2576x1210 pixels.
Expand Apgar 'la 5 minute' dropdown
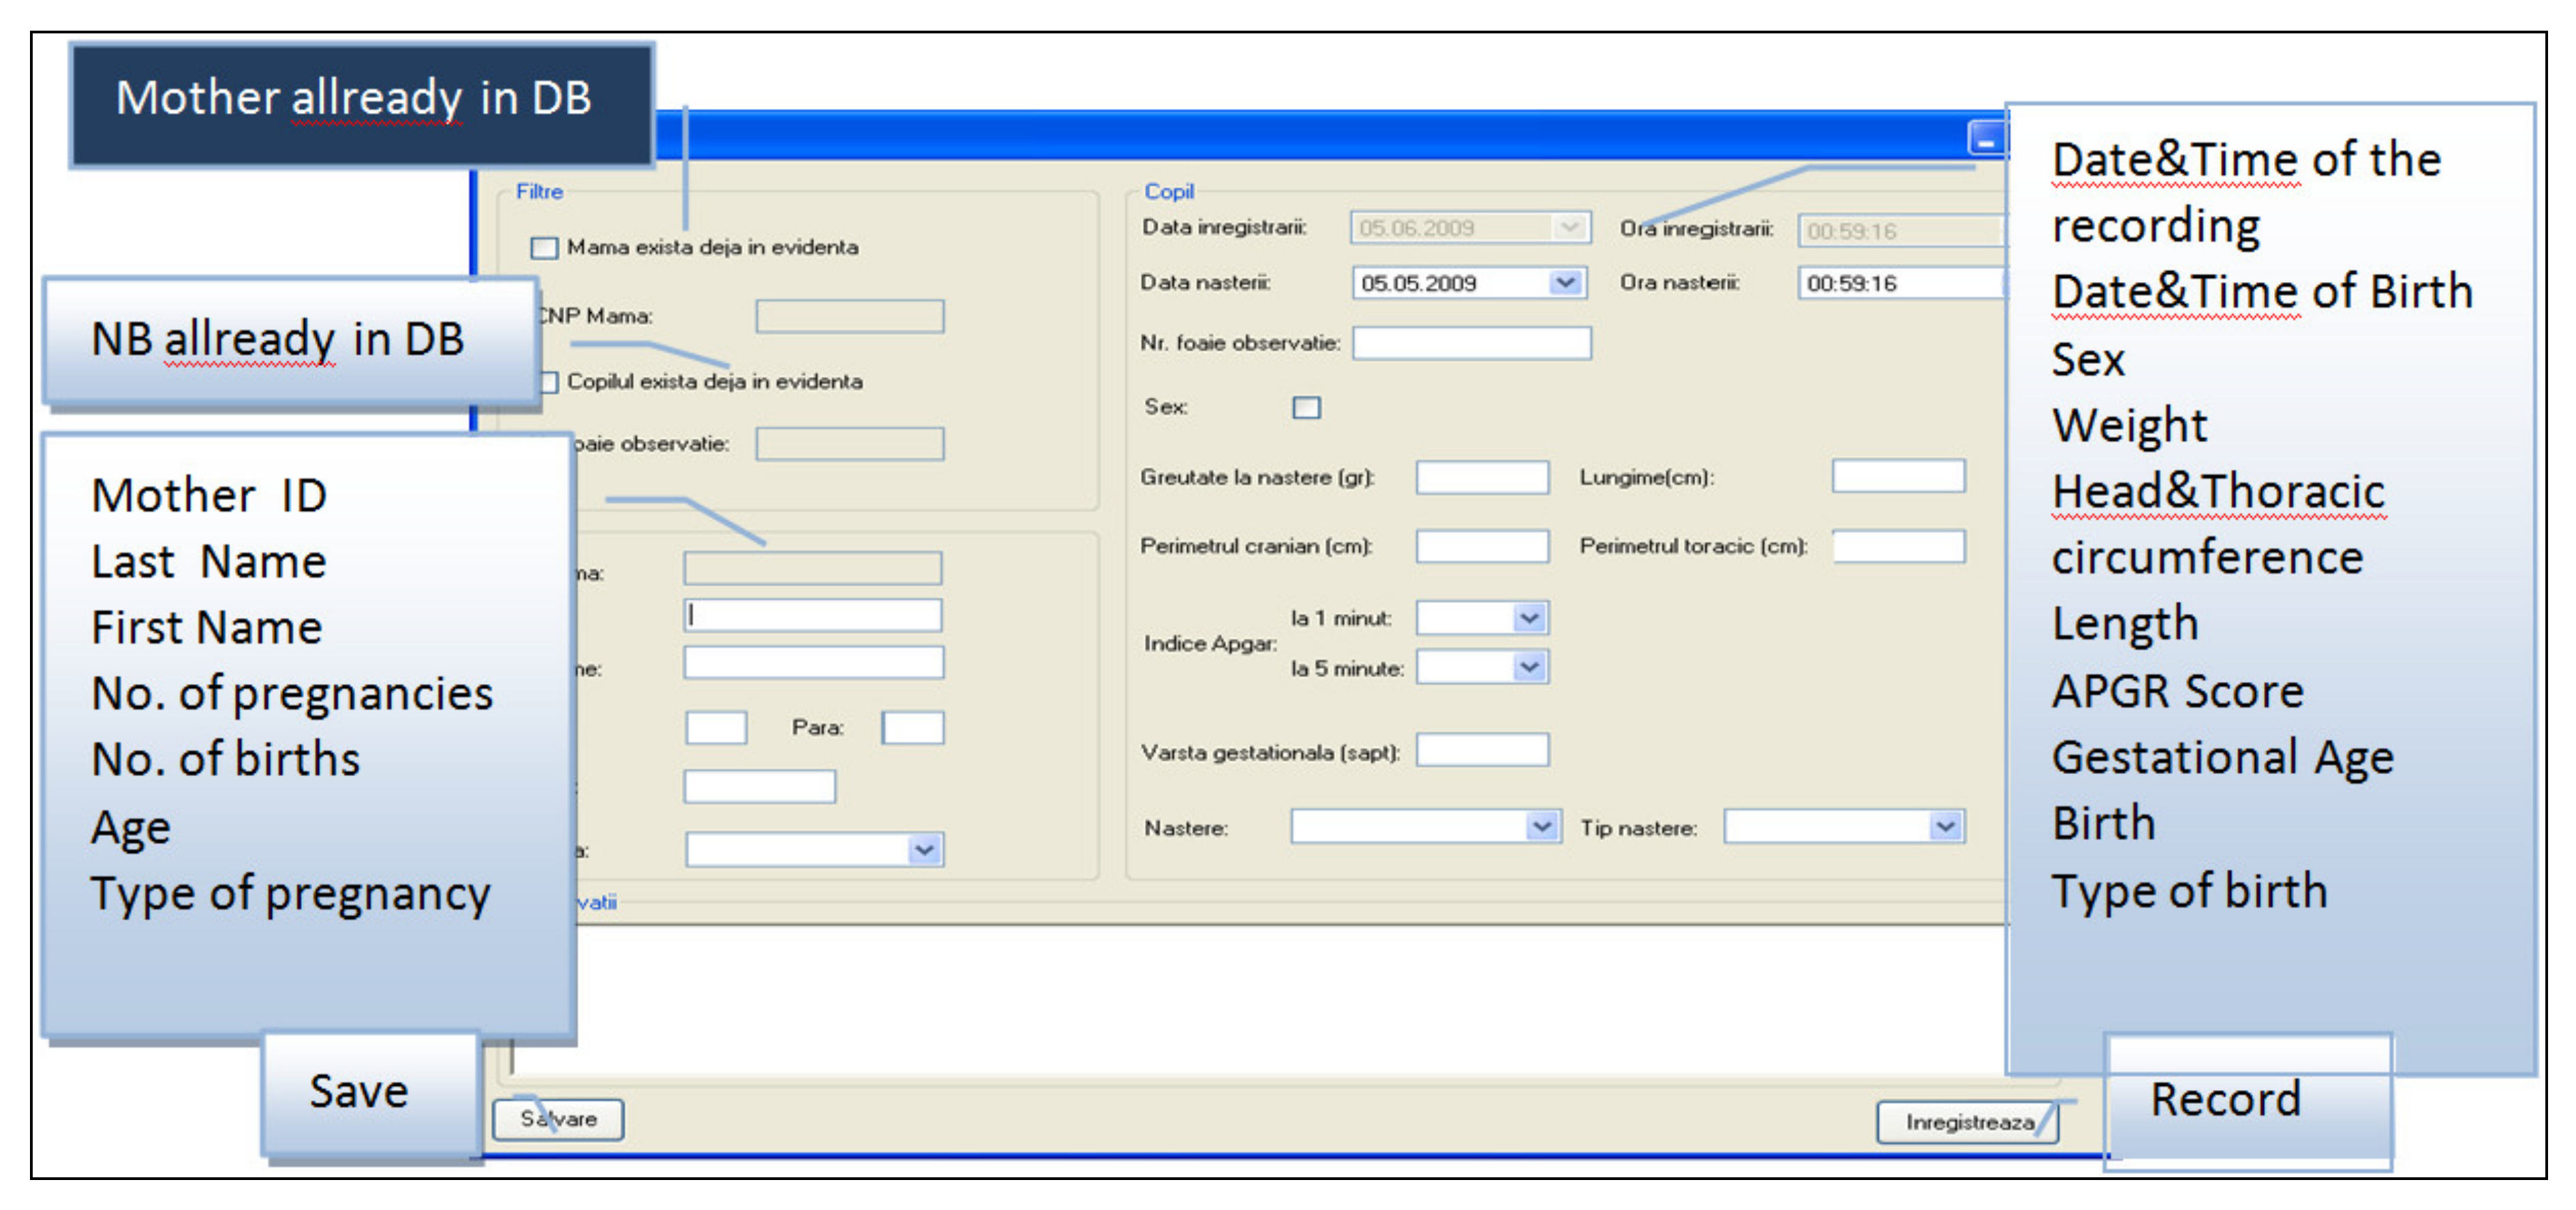click(x=1529, y=667)
